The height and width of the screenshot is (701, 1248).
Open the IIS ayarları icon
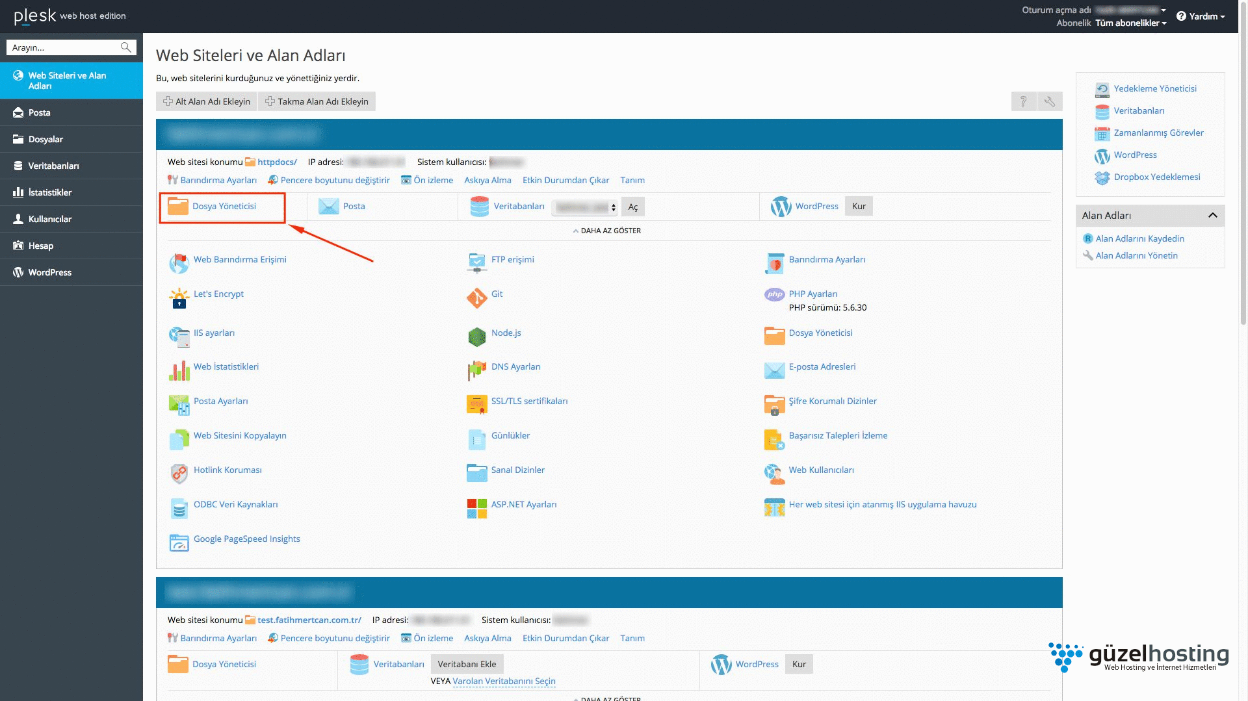[179, 337]
